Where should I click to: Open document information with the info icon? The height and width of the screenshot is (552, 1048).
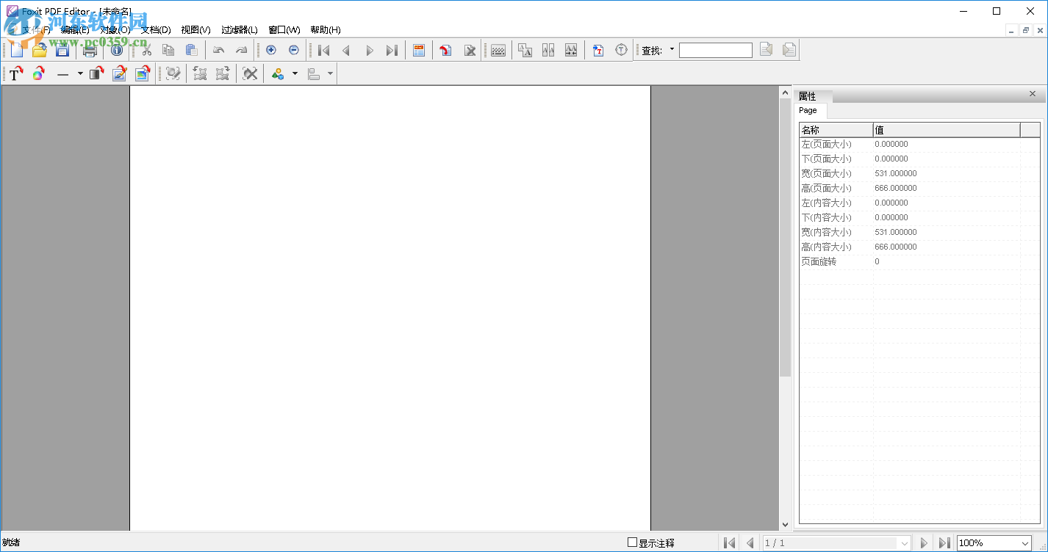(117, 50)
